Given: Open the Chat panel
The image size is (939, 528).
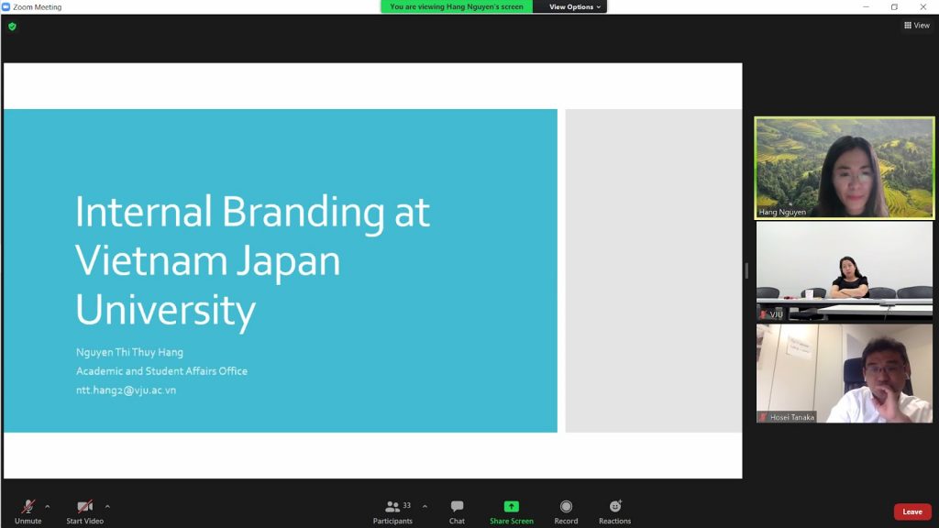Looking at the screenshot, I should pyautogui.click(x=457, y=511).
